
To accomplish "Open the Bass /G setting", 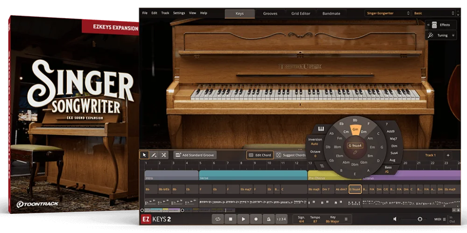I will (388, 170).
